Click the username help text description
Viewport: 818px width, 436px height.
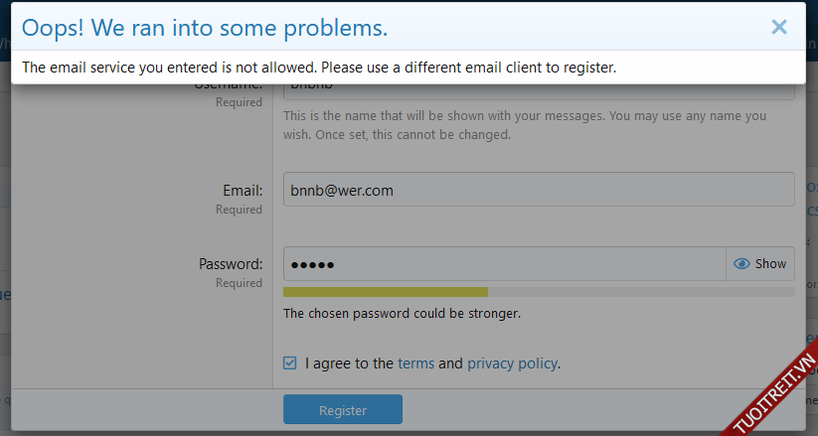click(525, 125)
